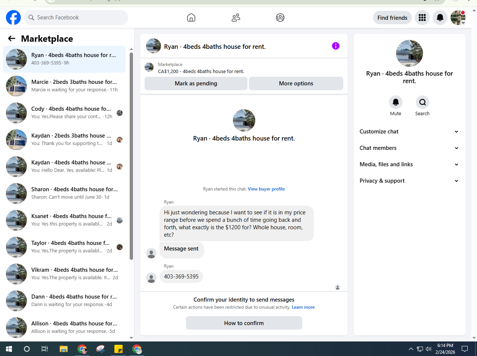Open the Learn more link
This screenshot has height=356, width=477.
303,307
